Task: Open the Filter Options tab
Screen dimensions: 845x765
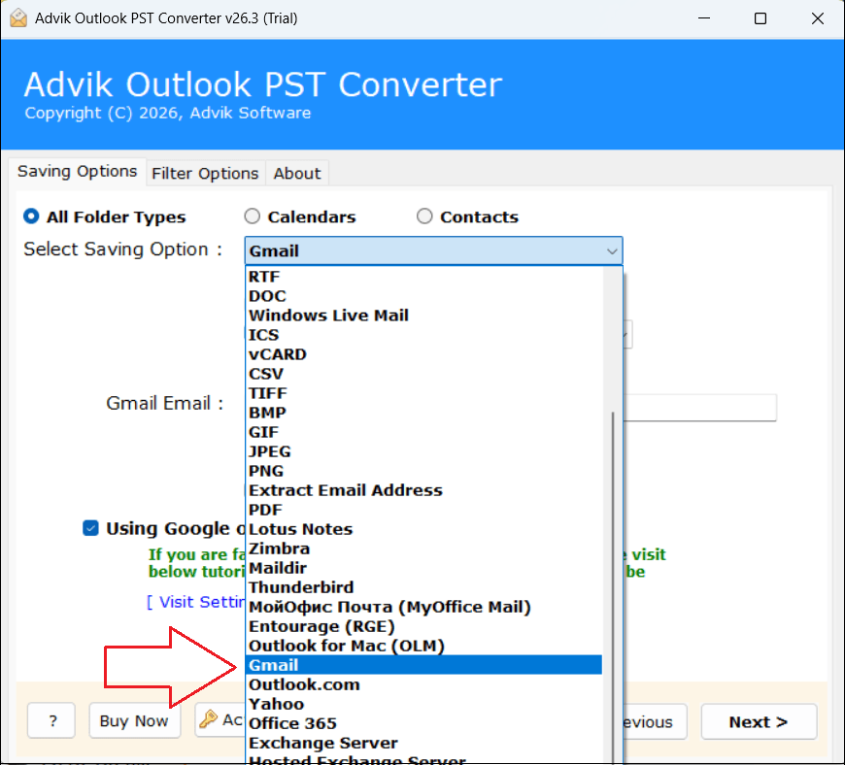Action: point(205,174)
